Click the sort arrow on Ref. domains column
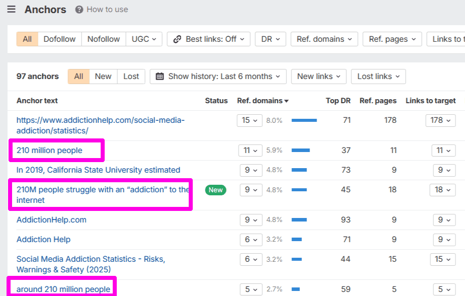 pyautogui.click(x=287, y=101)
